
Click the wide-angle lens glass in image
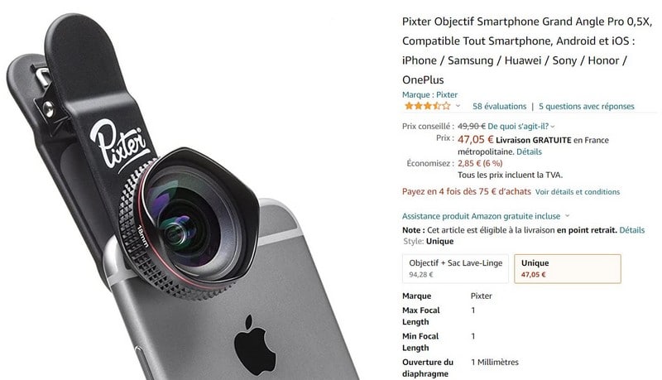pyautogui.click(x=190, y=224)
